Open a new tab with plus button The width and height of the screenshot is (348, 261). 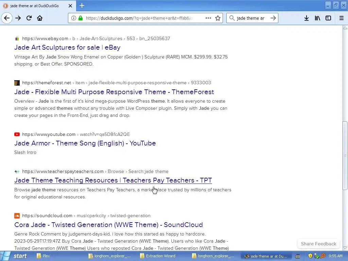(82, 5)
